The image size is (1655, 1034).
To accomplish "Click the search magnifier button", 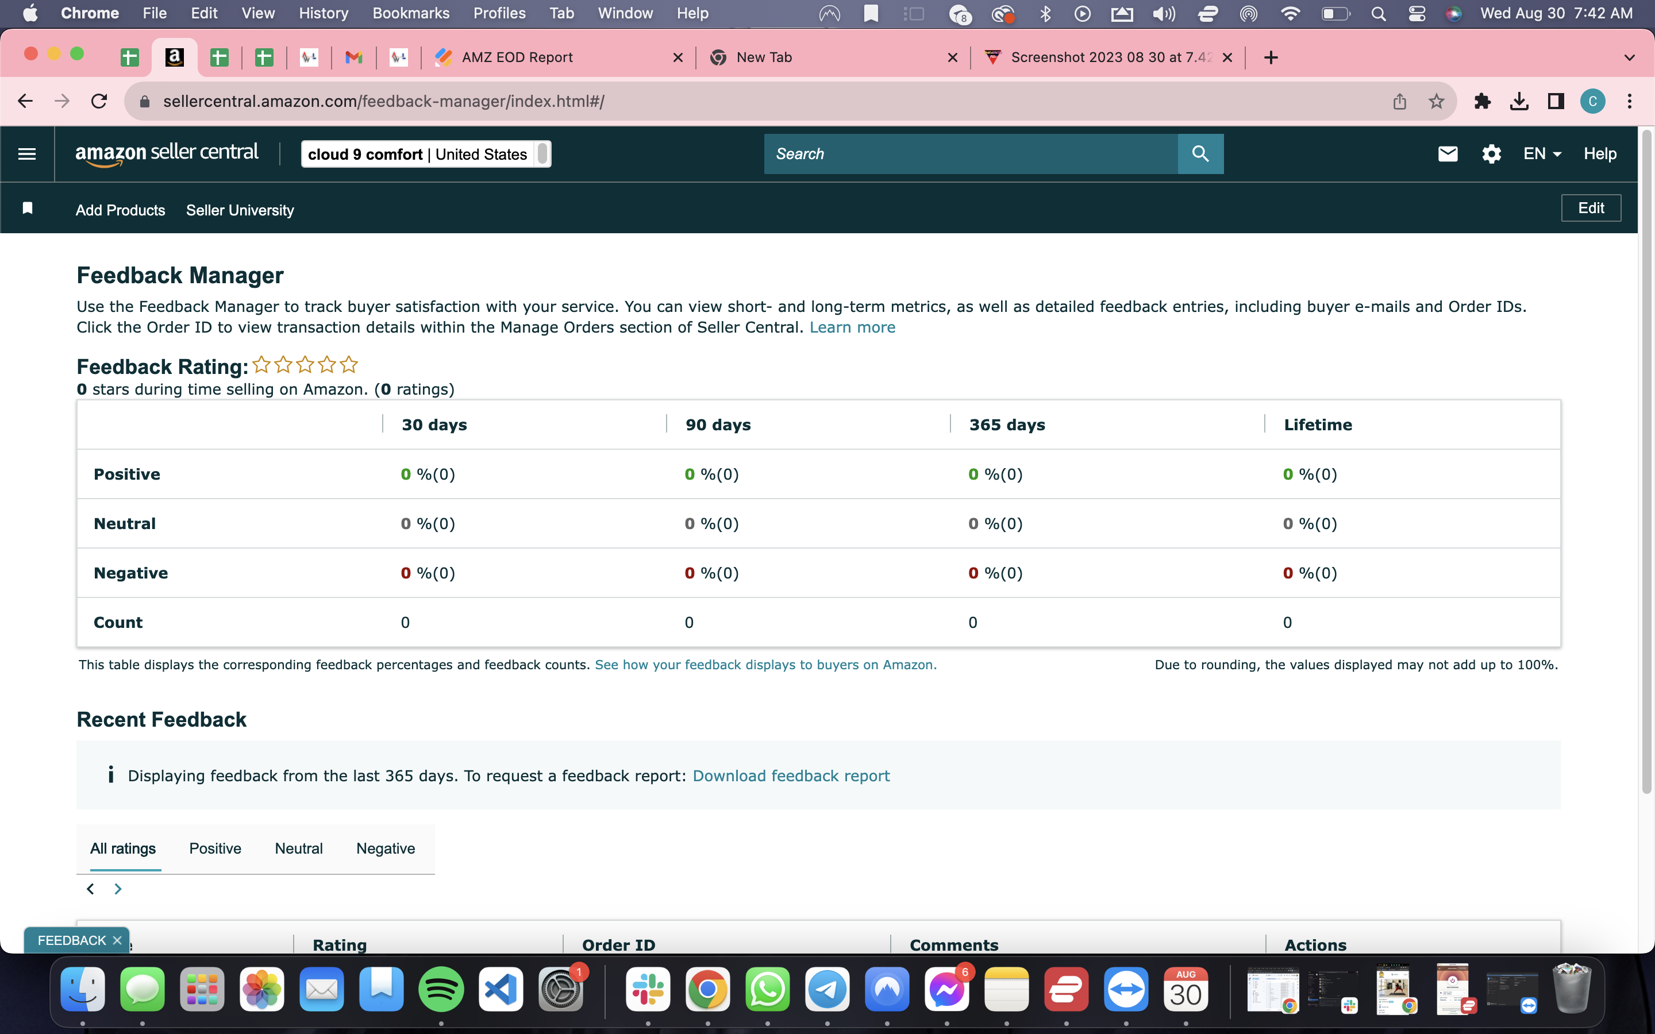I will pyautogui.click(x=1200, y=154).
